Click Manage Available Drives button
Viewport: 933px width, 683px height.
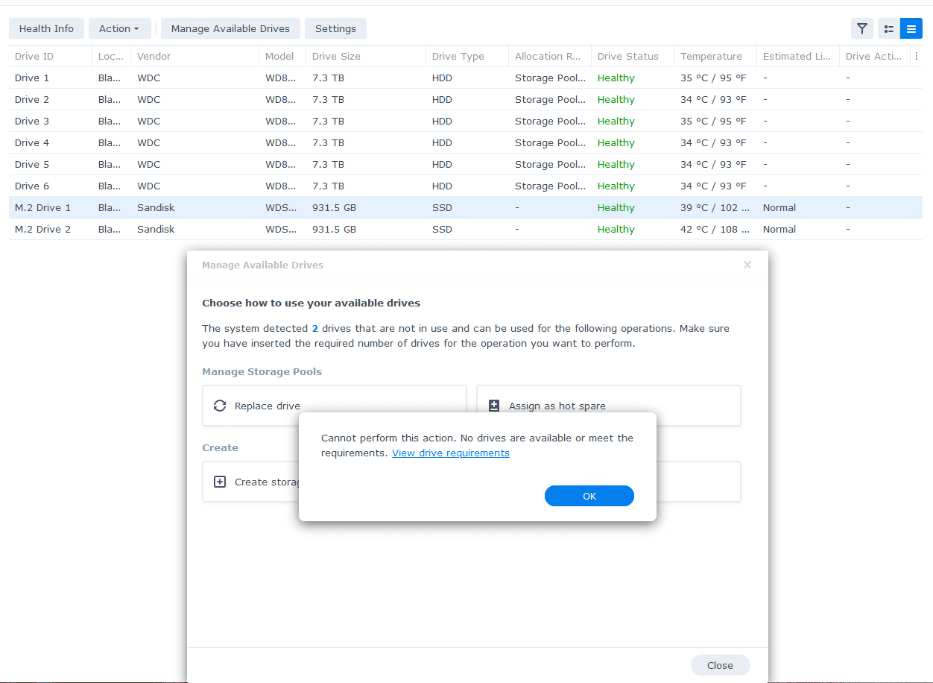pyautogui.click(x=230, y=28)
